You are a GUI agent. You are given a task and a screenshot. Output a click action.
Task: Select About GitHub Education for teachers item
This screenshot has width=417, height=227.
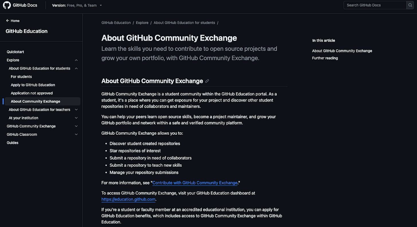click(x=40, y=110)
